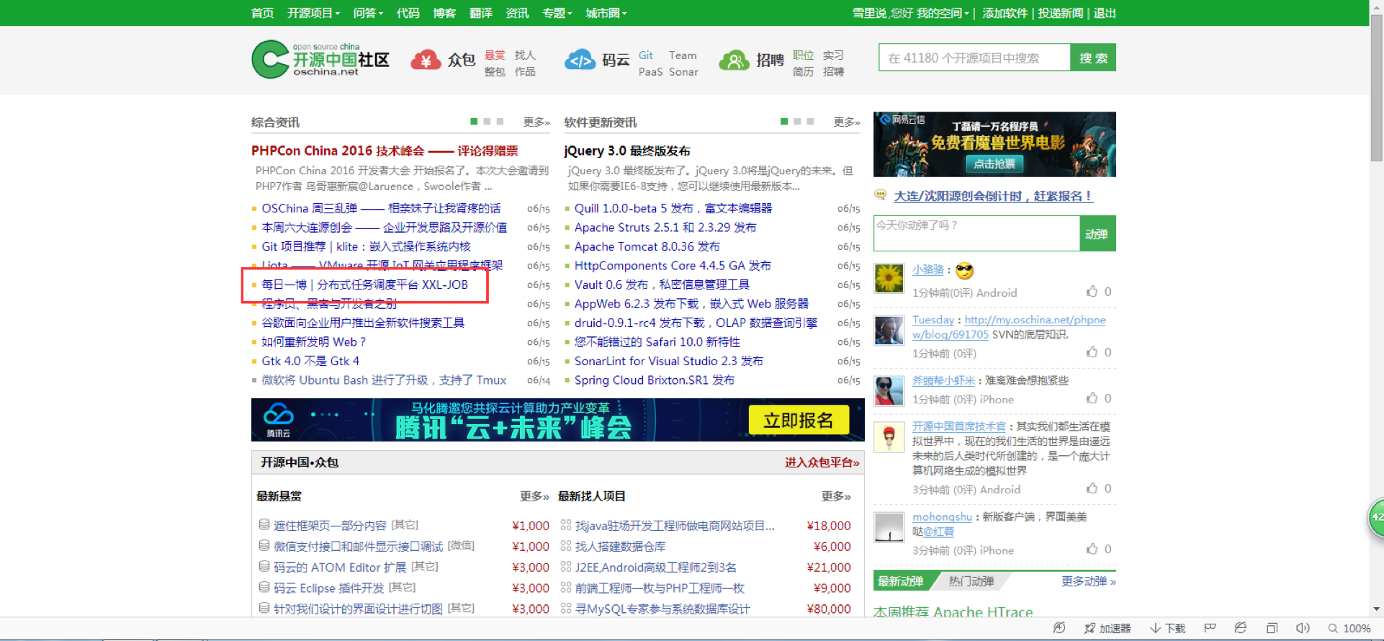
Task: Focus the 今天你动弹了吗 text box
Action: pos(976,233)
